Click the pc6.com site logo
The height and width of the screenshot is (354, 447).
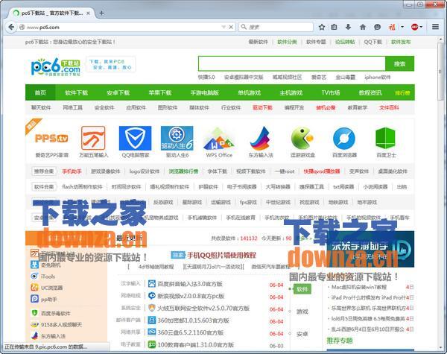click(56, 67)
